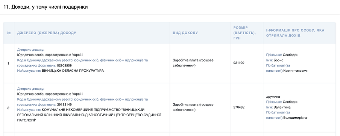Image resolution: width=340 pixels, height=136 pixels.
Task: Select the code value 39183149
Action: (64, 104)
